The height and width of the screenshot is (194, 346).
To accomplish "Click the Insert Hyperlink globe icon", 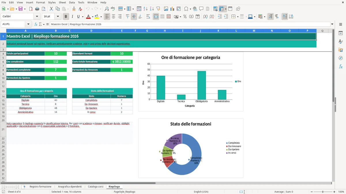I will coord(195,9).
